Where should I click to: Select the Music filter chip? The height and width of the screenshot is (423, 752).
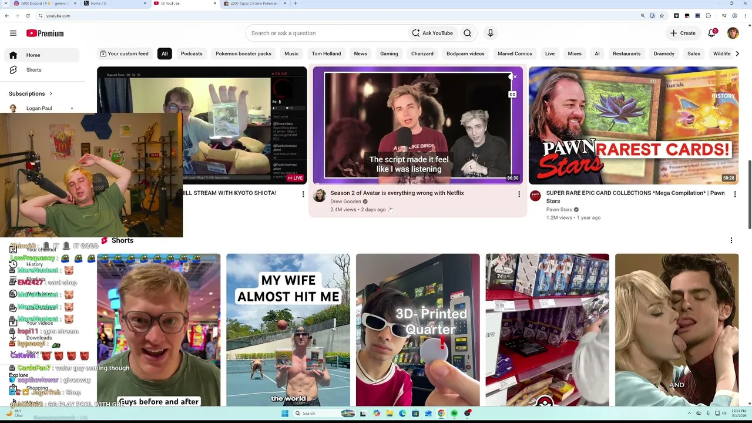(291, 54)
